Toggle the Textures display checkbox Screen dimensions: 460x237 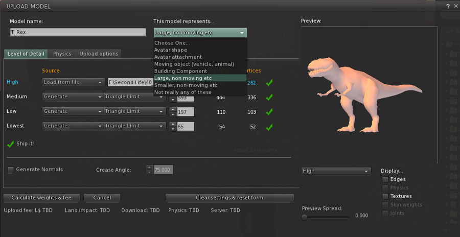click(x=385, y=196)
